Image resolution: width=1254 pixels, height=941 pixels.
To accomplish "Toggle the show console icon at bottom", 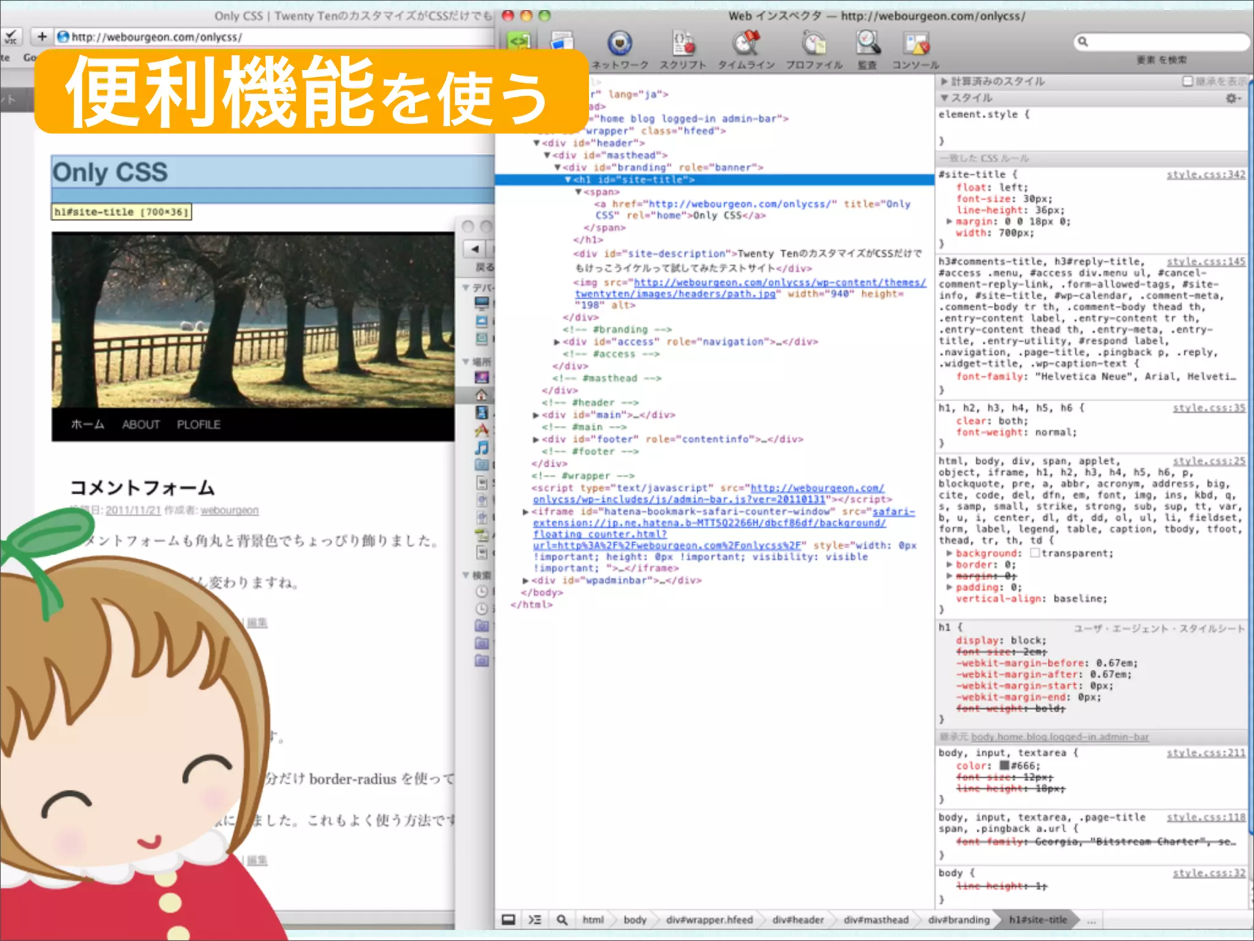I will pos(535,920).
